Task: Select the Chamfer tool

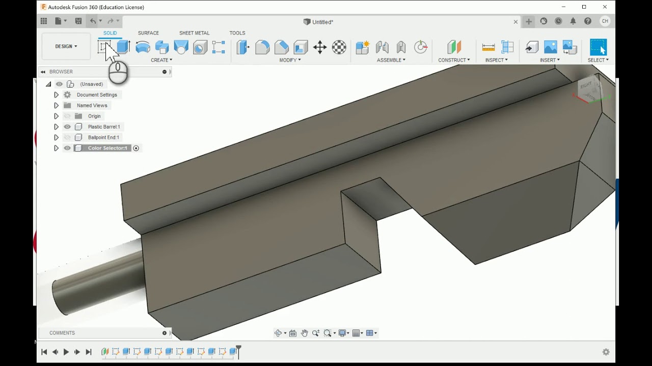Action: pyautogui.click(x=282, y=47)
